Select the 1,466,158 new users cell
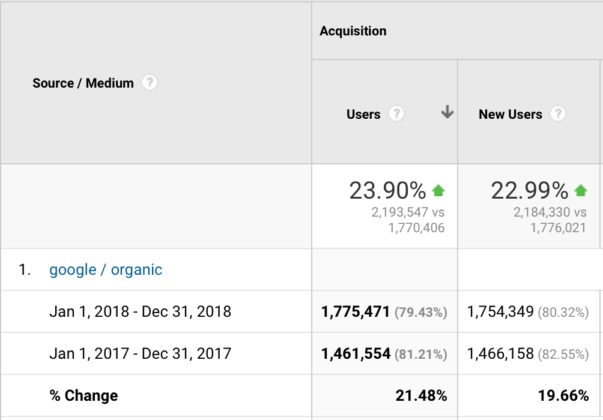The width and height of the screenshot is (603, 420). [500, 354]
